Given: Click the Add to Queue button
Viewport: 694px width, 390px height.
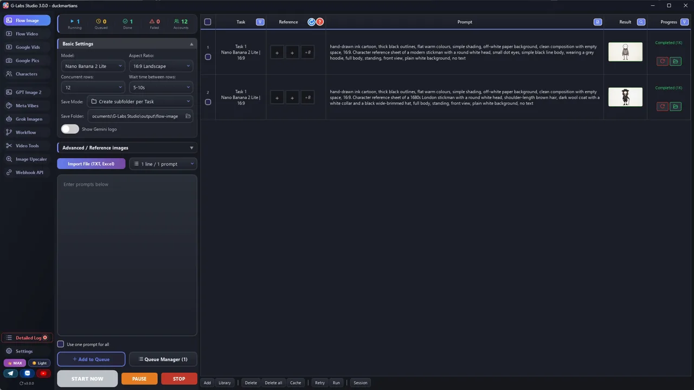Looking at the screenshot, I should click(x=91, y=360).
